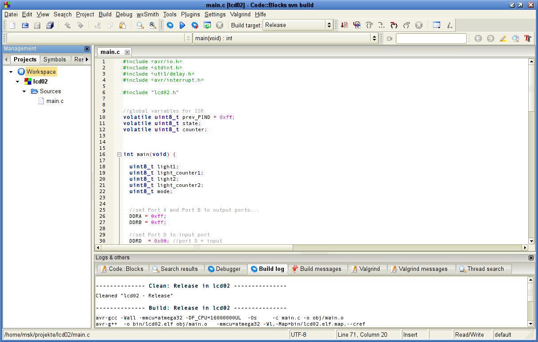
Task: Redo the edit via toolbar arrow
Action: click(x=80, y=25)
